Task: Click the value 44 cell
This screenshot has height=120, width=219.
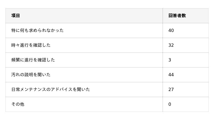Action: click(x=171, y=75)
